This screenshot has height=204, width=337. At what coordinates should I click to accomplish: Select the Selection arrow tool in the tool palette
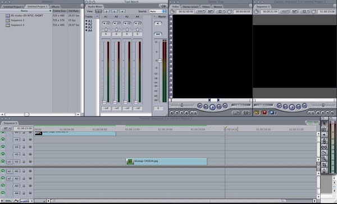324,123
